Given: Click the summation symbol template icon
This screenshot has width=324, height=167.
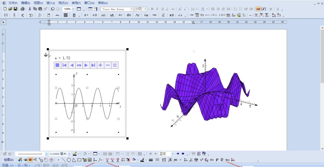Looking at the screenshot, I should [x=31, y=15].
